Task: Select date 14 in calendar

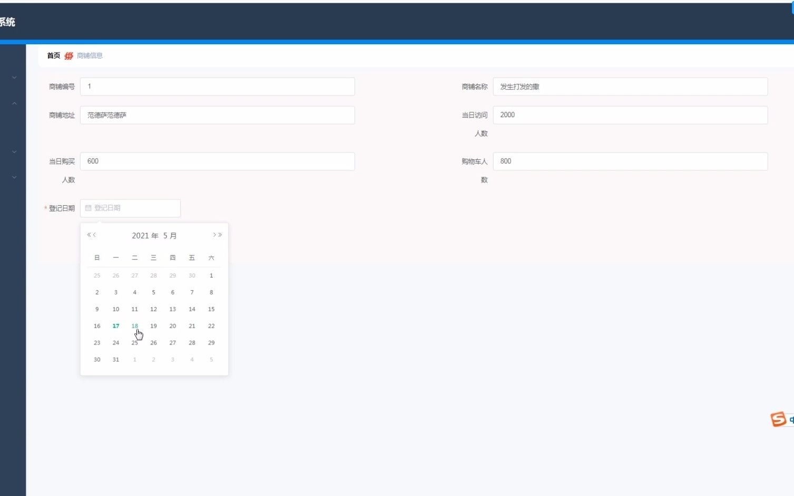Action: click(x=192, y=309)
